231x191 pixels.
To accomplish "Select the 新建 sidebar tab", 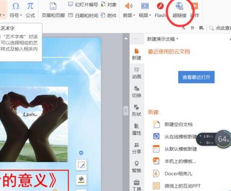I will (x=137, y=54).
